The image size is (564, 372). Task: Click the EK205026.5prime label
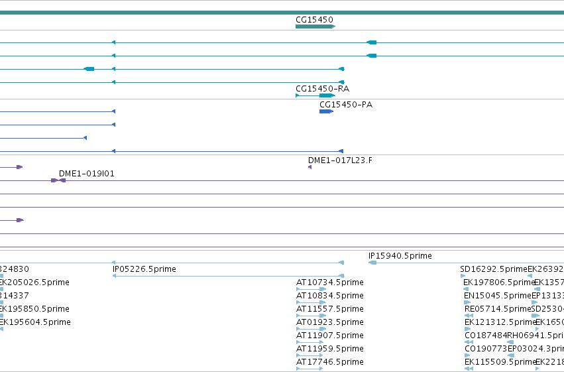point(34,282)
